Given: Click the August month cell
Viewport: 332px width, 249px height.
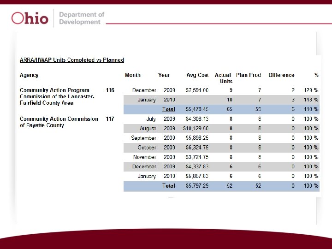Looking at the screenshot, I should pos(148,129).
